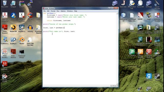Viewport: 164px width, 92px height.
Task: Select the Audacity headphones desktop shortcut
Action: pos(30,28)
